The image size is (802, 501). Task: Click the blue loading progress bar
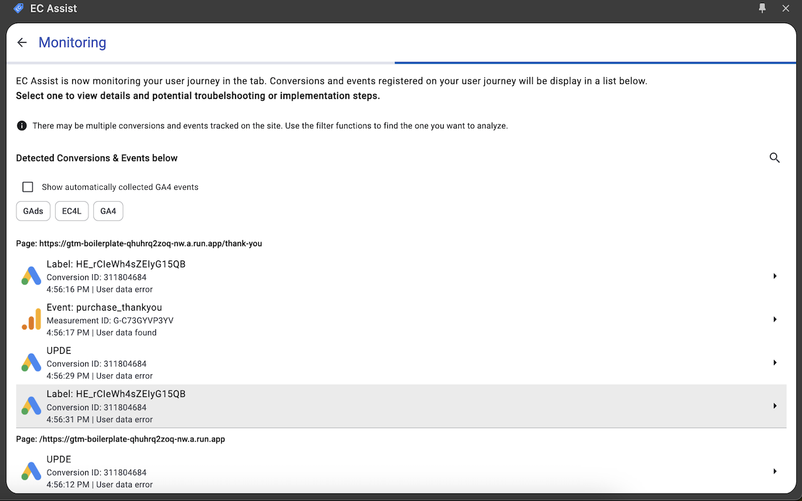pos(594,63)
